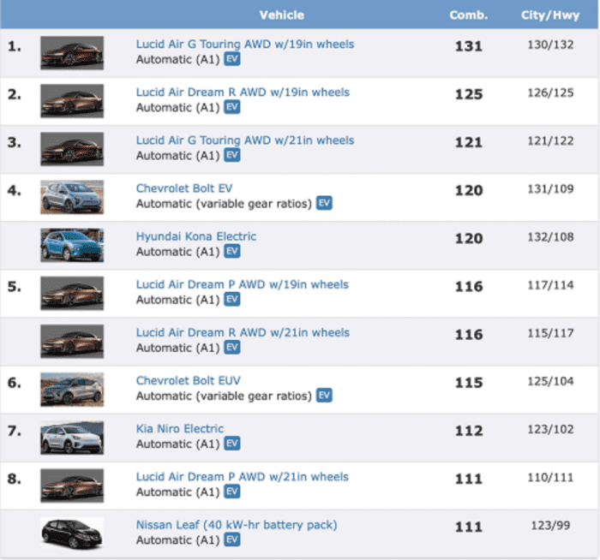Viewport: 600px width, 560px height.
Task: Select the blue Hyundai Kona thumbnail image
Action: [x=72, y=246]
